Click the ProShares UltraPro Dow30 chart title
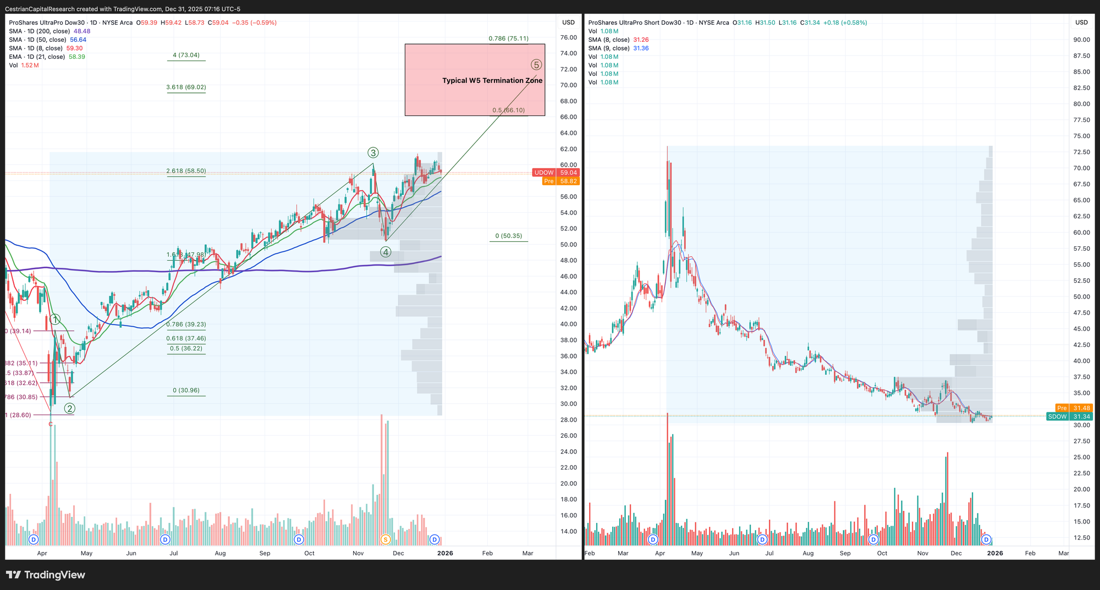 71,23
